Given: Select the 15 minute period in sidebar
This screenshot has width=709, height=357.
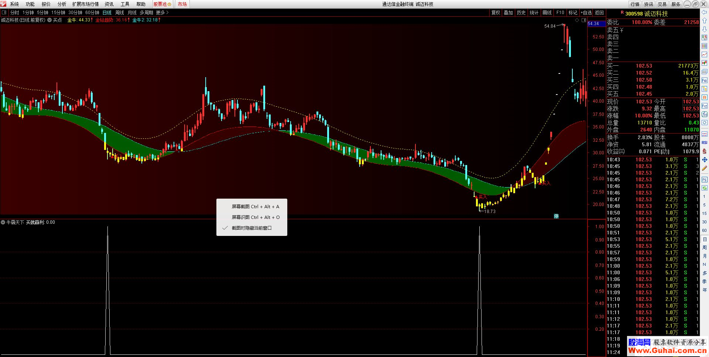Looking at the screenshot, I should coord(705,213).
